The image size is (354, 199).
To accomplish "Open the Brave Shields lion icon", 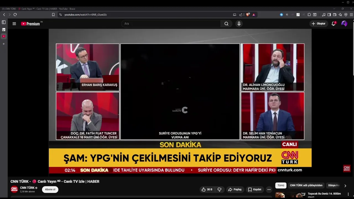I will coord(248,15).
